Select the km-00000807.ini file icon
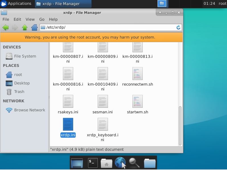This screenshot has height=170, width=227. 68,47
